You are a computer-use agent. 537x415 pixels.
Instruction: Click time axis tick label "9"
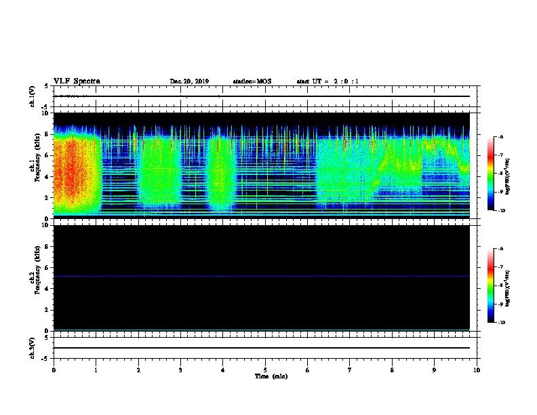pyautogui.click(x=434, y=370)
